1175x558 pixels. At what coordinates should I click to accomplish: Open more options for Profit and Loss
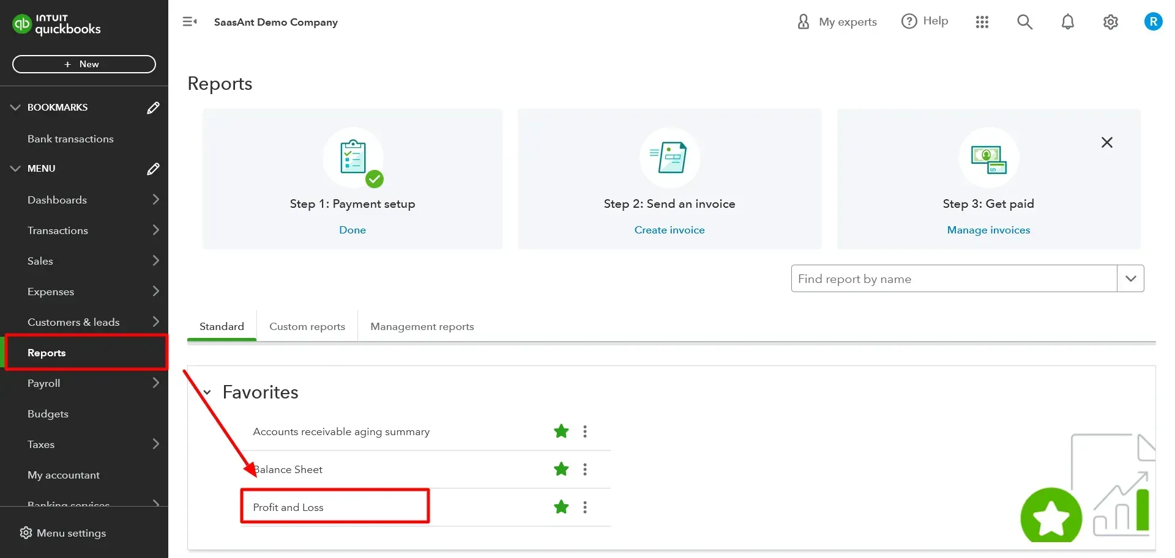click(585, 507)
